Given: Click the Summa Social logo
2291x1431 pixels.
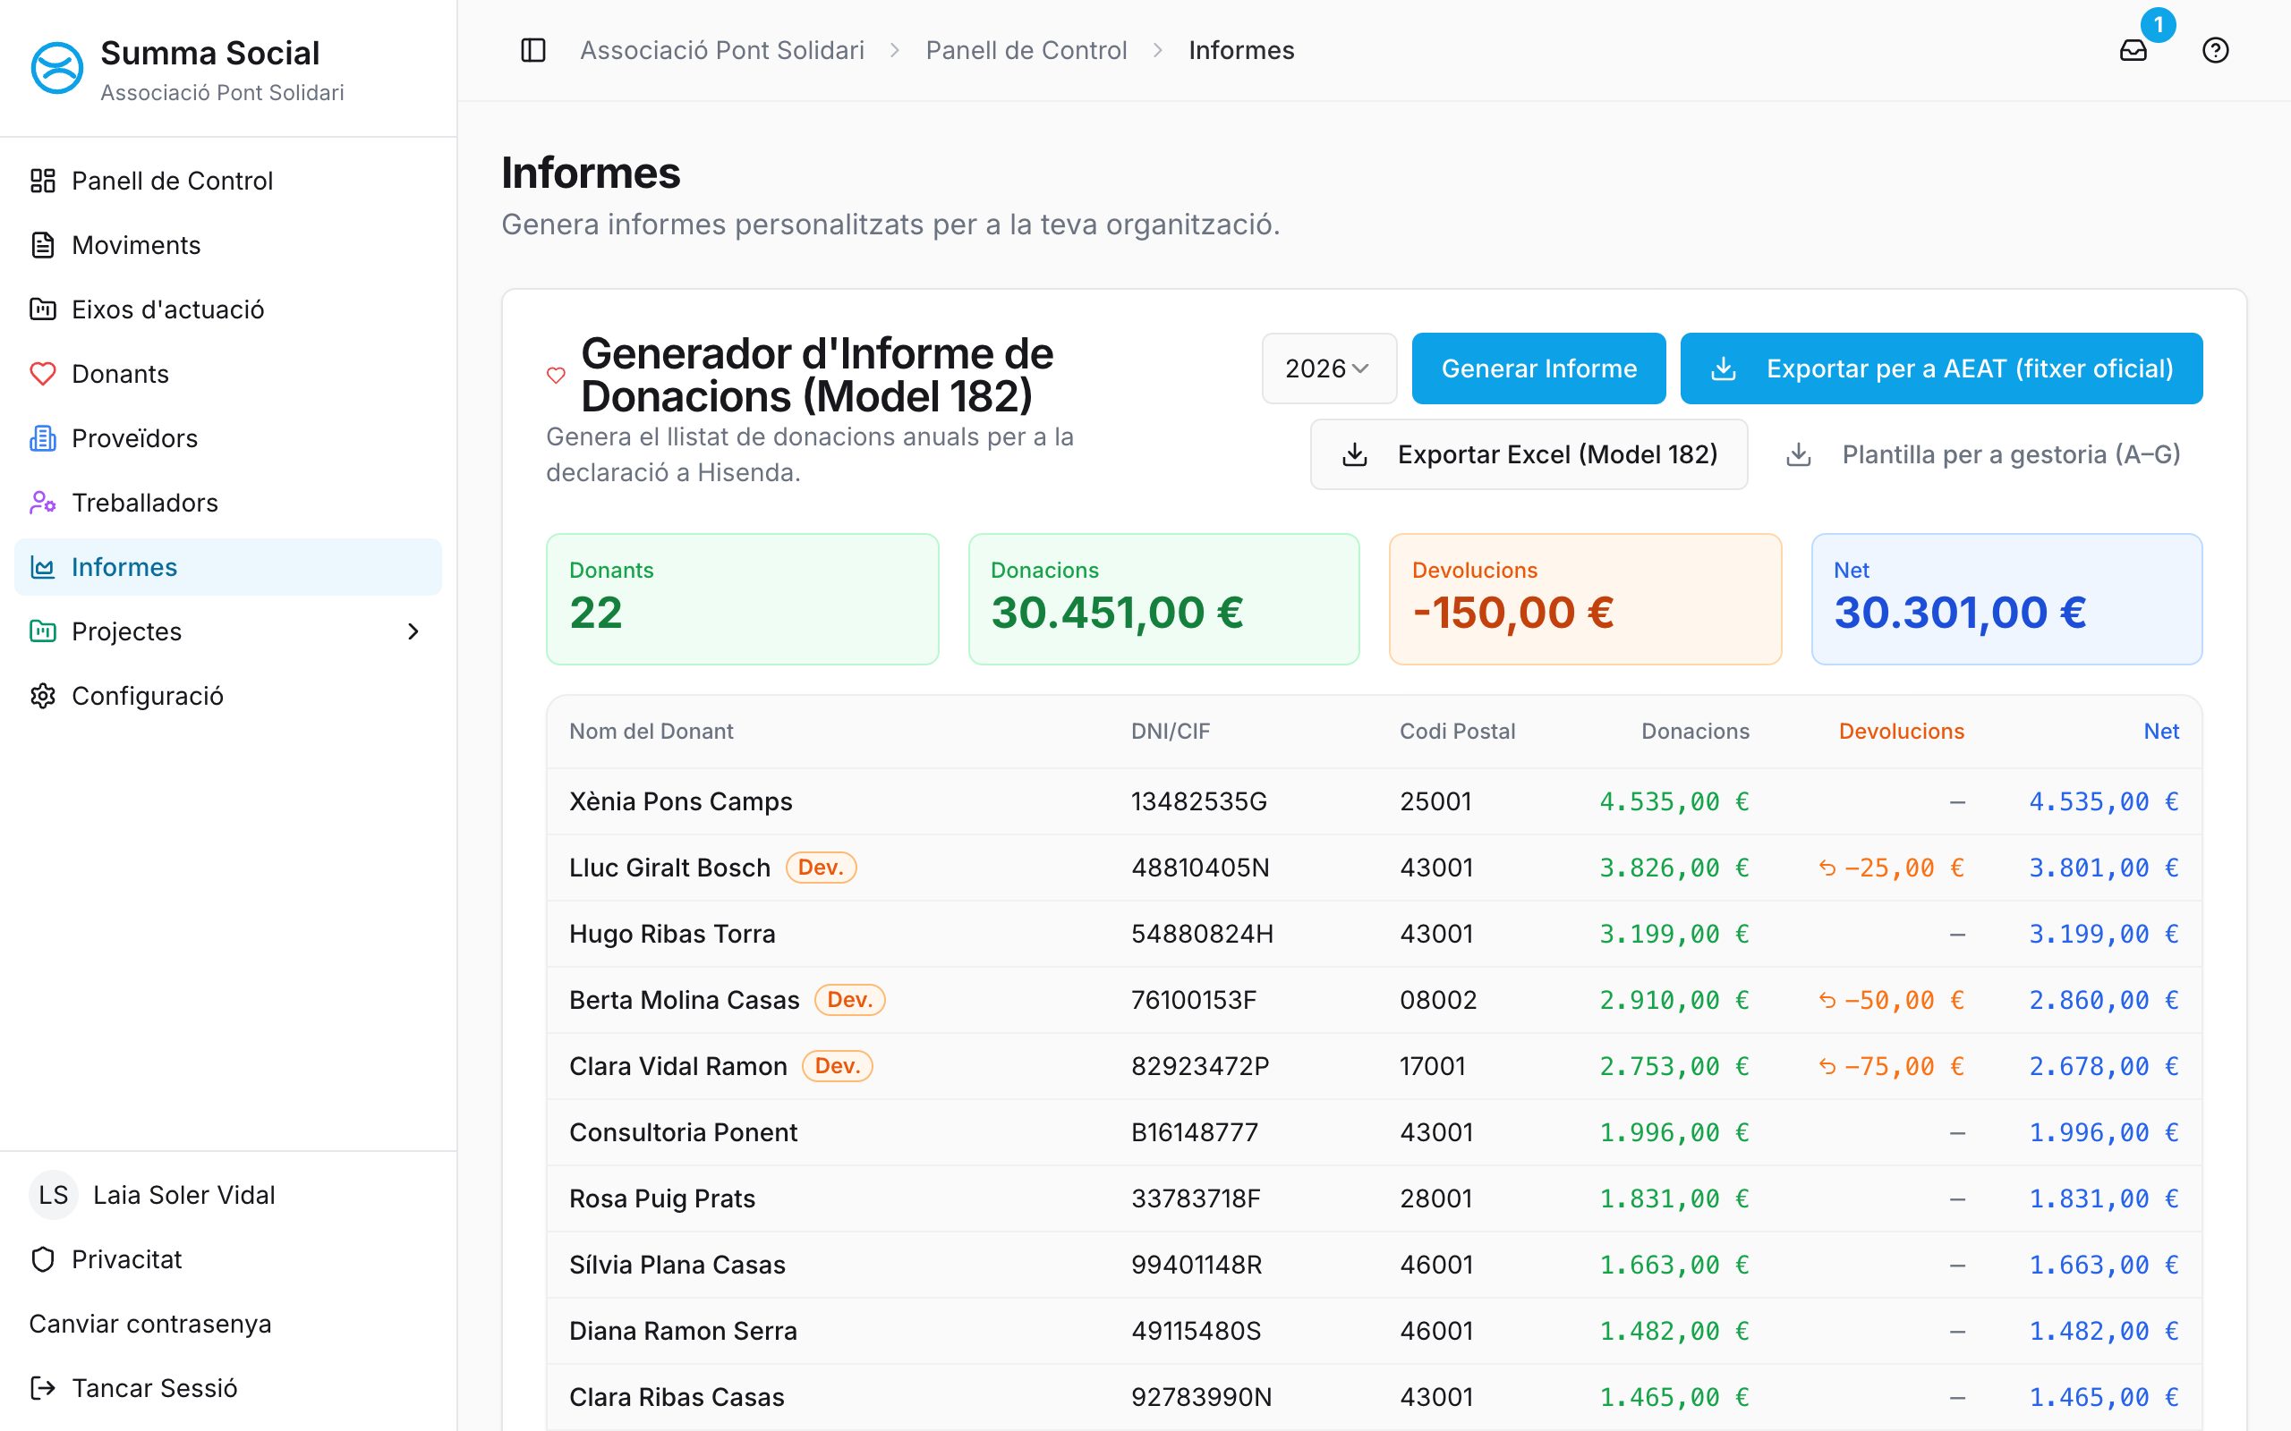Looking at the screenshot, I should pyautogui.click(x=56, y=68).
